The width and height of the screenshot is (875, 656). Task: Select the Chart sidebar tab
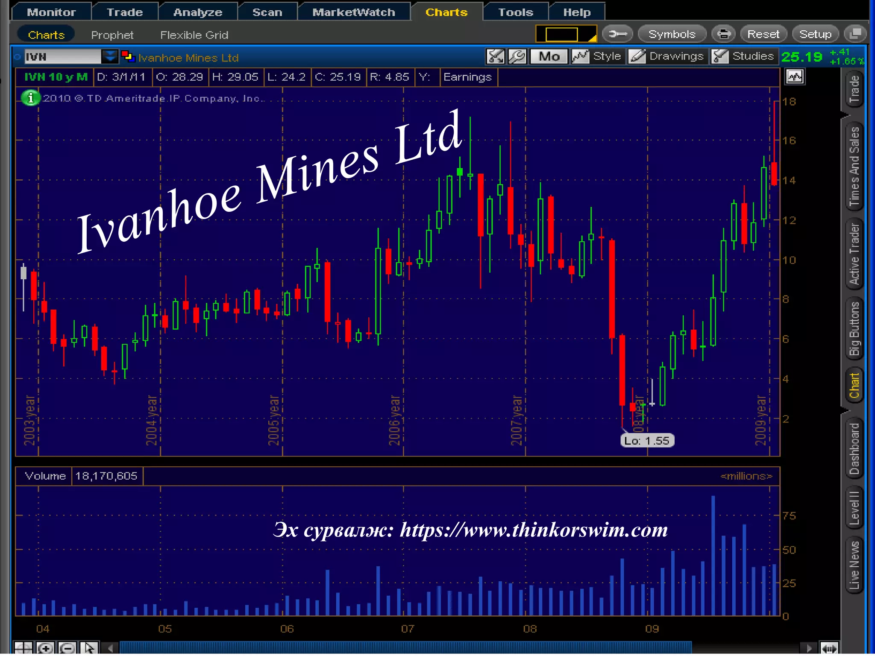[854, 386]
